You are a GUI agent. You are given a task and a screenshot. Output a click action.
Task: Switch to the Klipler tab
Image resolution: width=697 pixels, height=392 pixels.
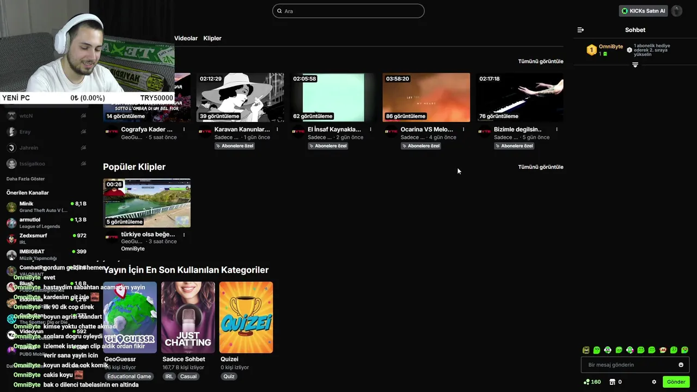coord(212,38)
